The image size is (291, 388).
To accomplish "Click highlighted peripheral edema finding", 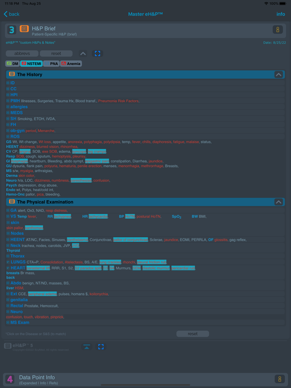I will pos(42,294).
